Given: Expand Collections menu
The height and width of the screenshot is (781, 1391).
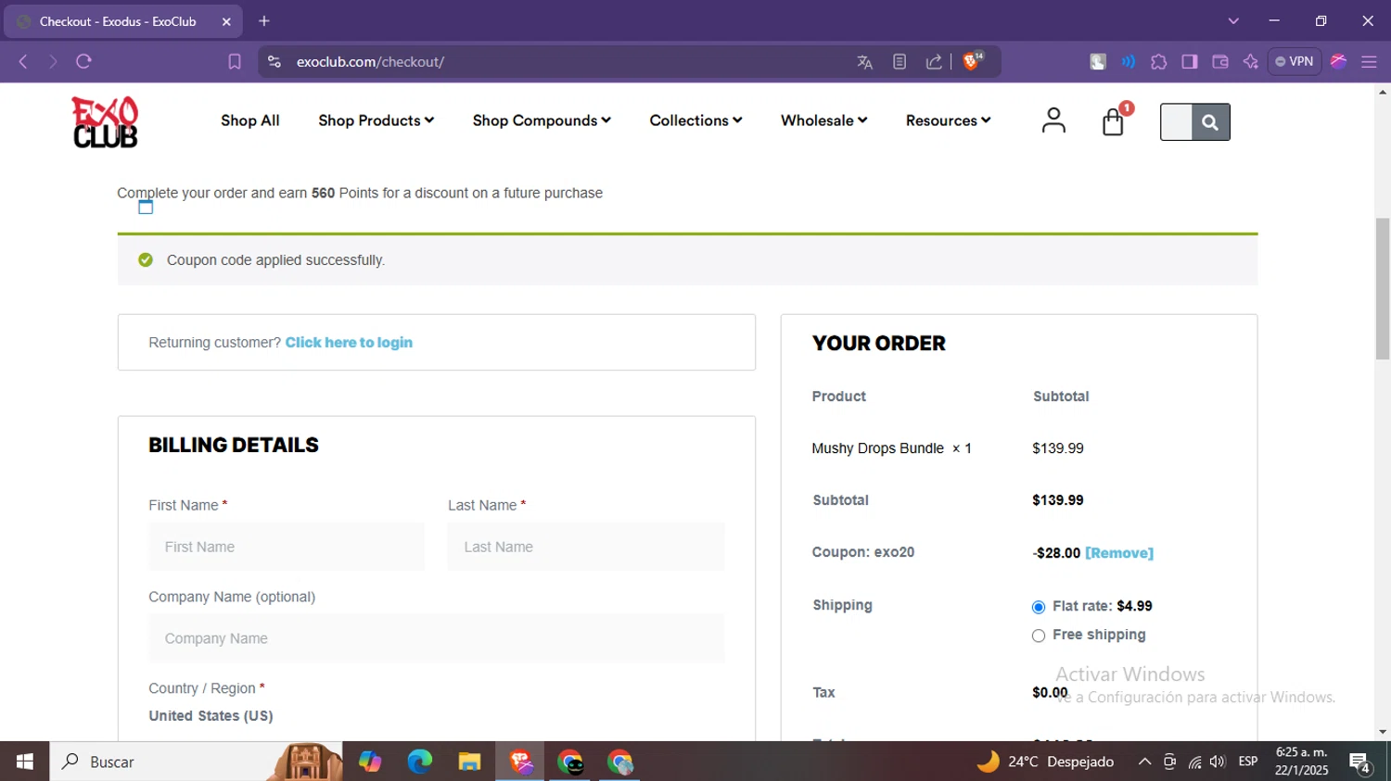Looking at the screenshot, I should pos(695,120).
